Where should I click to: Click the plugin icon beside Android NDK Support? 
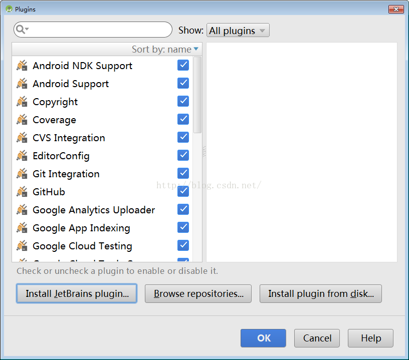coord(22,66)
